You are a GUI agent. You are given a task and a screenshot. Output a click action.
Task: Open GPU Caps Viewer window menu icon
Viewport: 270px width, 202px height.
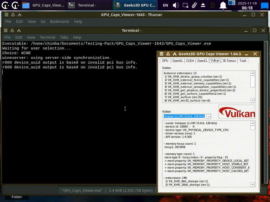(162, 54)
